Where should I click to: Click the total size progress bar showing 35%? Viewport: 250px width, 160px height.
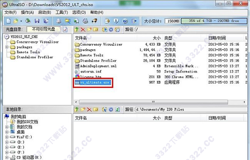click(214, 21)
